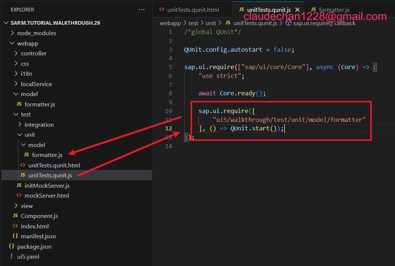Image resolution: width=395 pixels, height=266 pixels.
Task: Expand the integration test folder
Action: (39, 125)
